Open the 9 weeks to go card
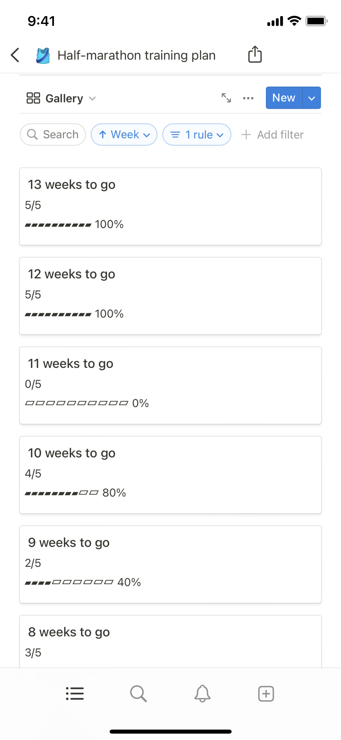The height and width of the screenshot is (740, 341). pos(170,564)
